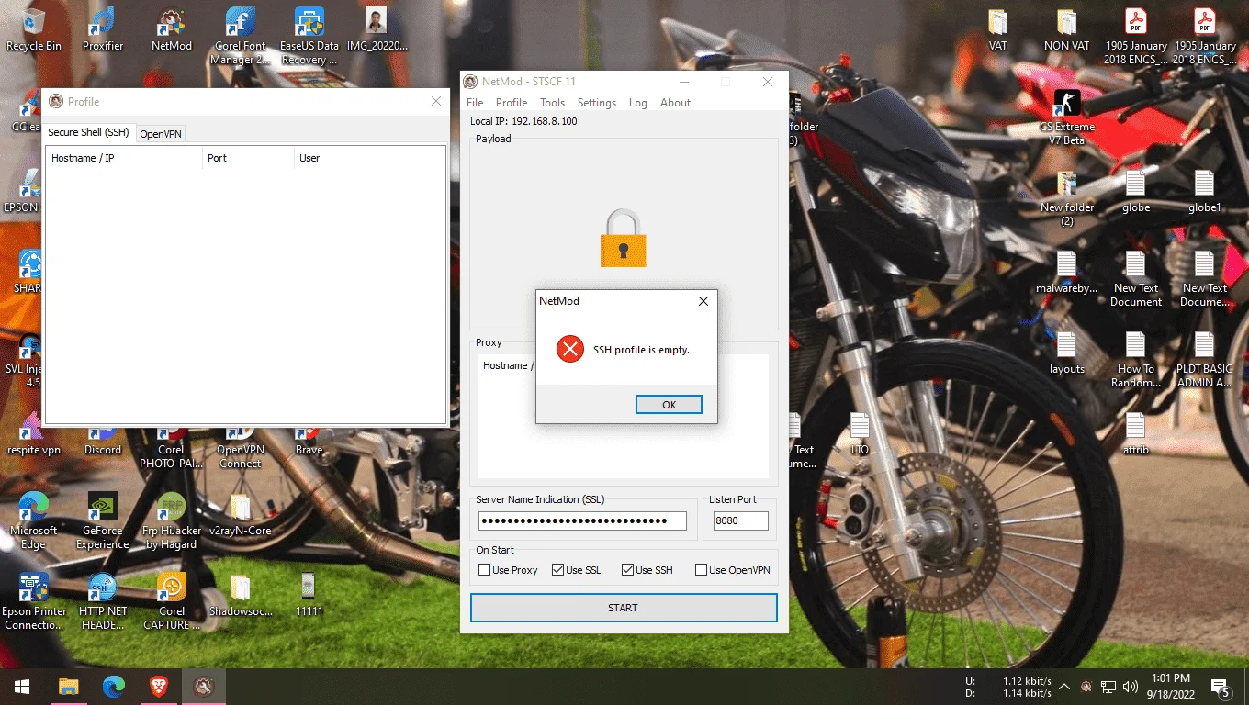Select the IMG_20220 image file on desktop
1249x705 pixels.
click(377, 29)
